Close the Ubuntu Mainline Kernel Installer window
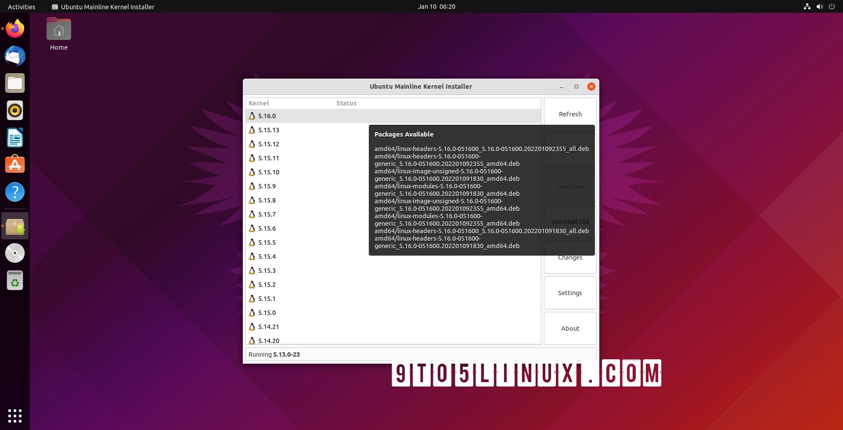The height and width of the screenshot is (430, 843). [x=591, y=87]
